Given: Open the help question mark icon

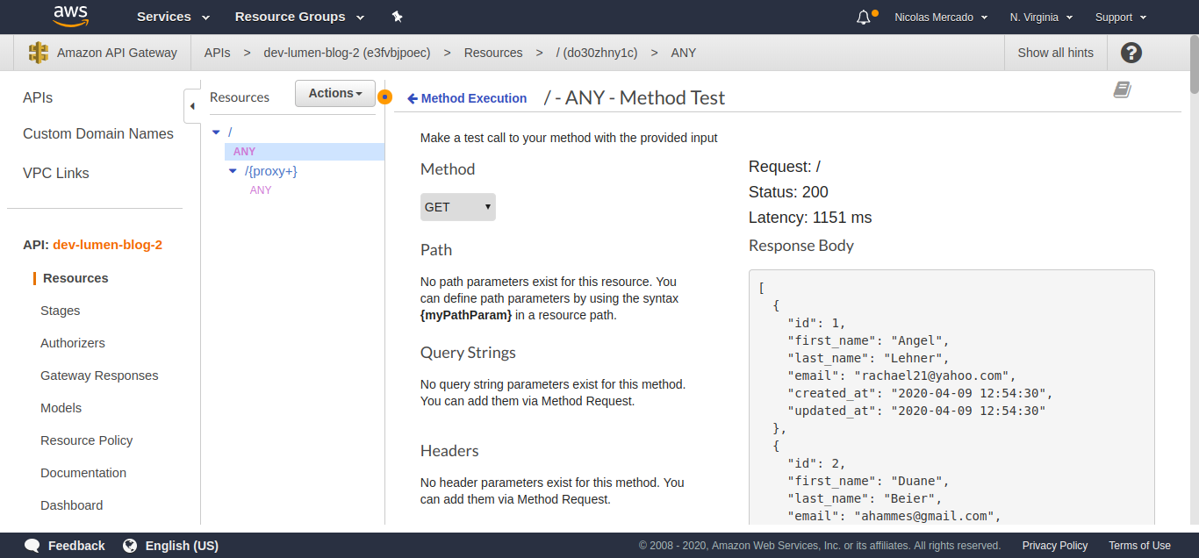Looking at the screenshot, I should tap(1131, 53).
